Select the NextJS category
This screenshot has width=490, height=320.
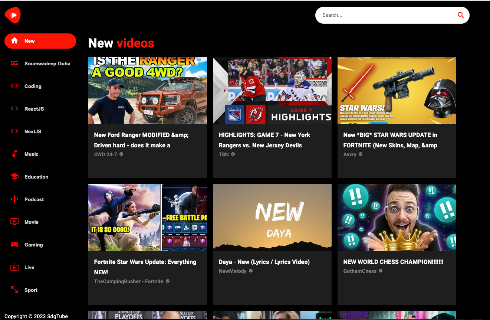tap(40, 131)
